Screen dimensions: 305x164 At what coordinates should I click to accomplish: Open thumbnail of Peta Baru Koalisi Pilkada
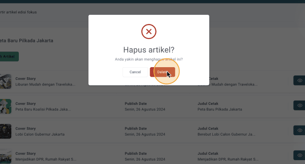(x=6, y=106)
